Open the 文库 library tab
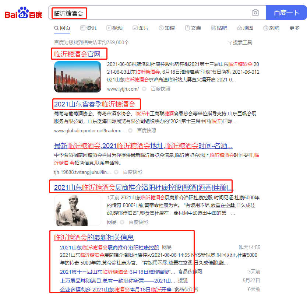 [x=193, y=28]
